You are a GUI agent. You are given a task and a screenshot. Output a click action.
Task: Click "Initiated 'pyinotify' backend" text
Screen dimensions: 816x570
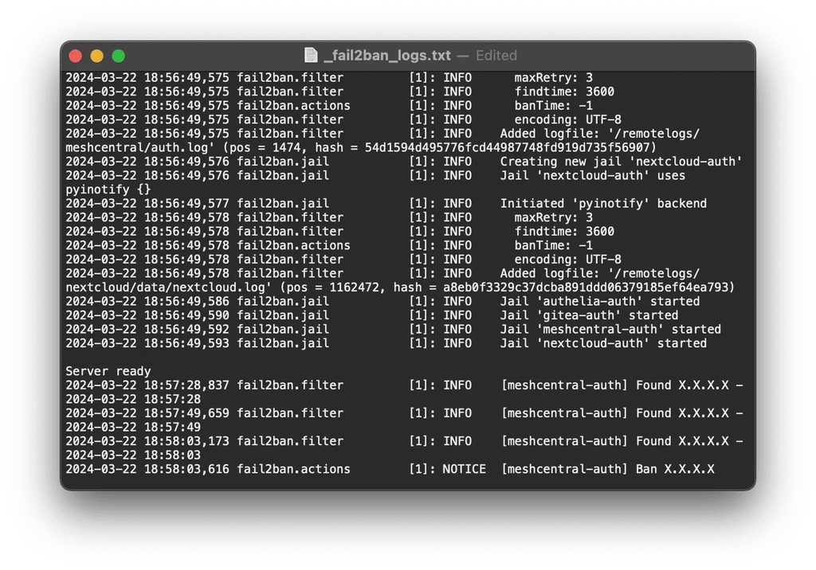604,203
